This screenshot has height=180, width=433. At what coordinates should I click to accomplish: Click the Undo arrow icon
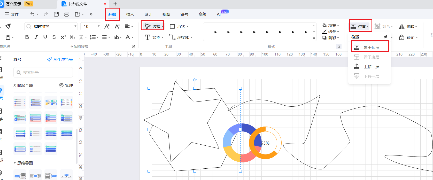[32, 14]
